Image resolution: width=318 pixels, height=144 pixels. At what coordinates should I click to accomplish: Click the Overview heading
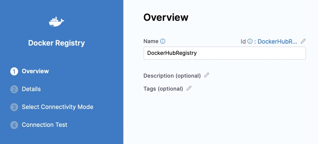click(x=166, y=17)
